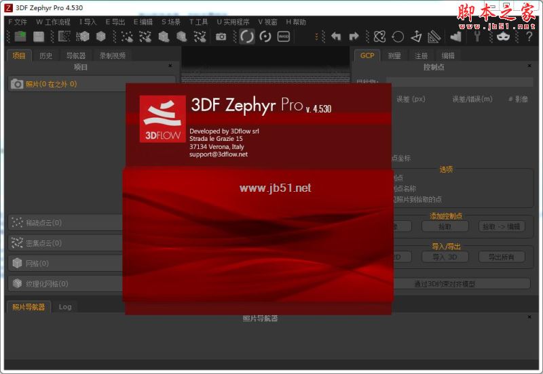Image resolution: width=543 pixels, height=374 pixels.
Task: Open the I 导入 menu
Action: (x=88, y=22)
